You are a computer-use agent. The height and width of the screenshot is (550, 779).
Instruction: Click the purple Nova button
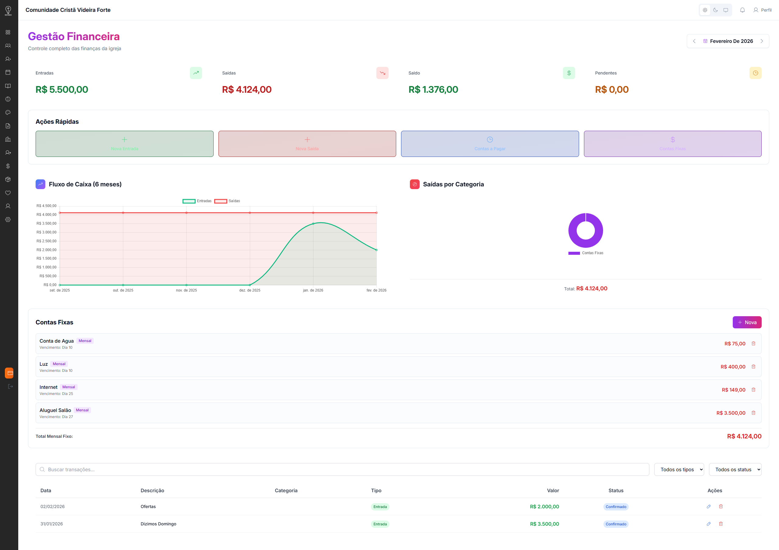747,323
